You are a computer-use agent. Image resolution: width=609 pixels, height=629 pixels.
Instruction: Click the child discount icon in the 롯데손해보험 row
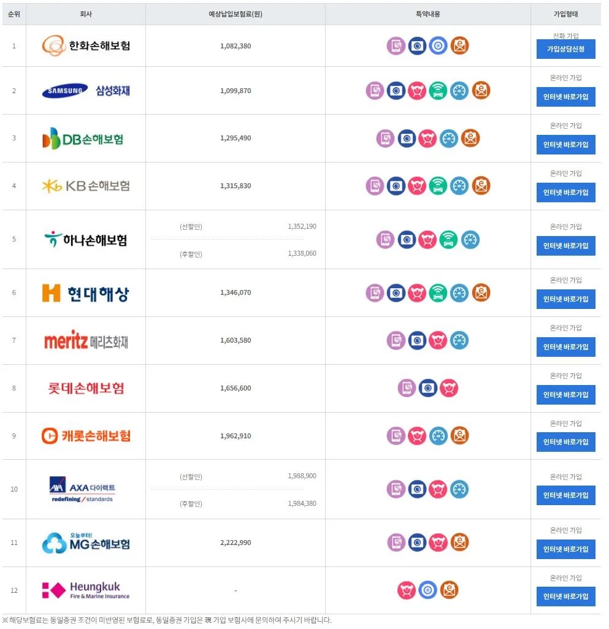point(449,387)
